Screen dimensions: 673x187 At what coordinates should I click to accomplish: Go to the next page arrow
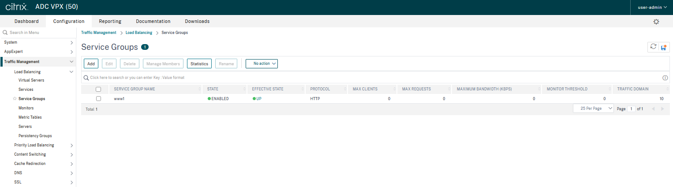(662, 108)
